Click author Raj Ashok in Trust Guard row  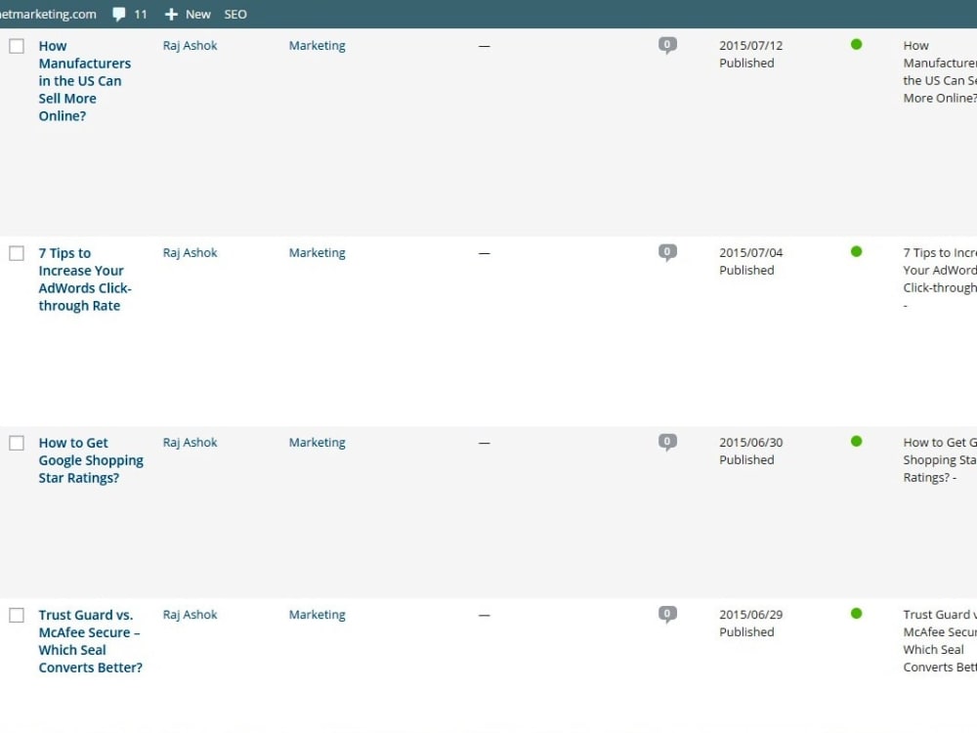pos(191,614)
